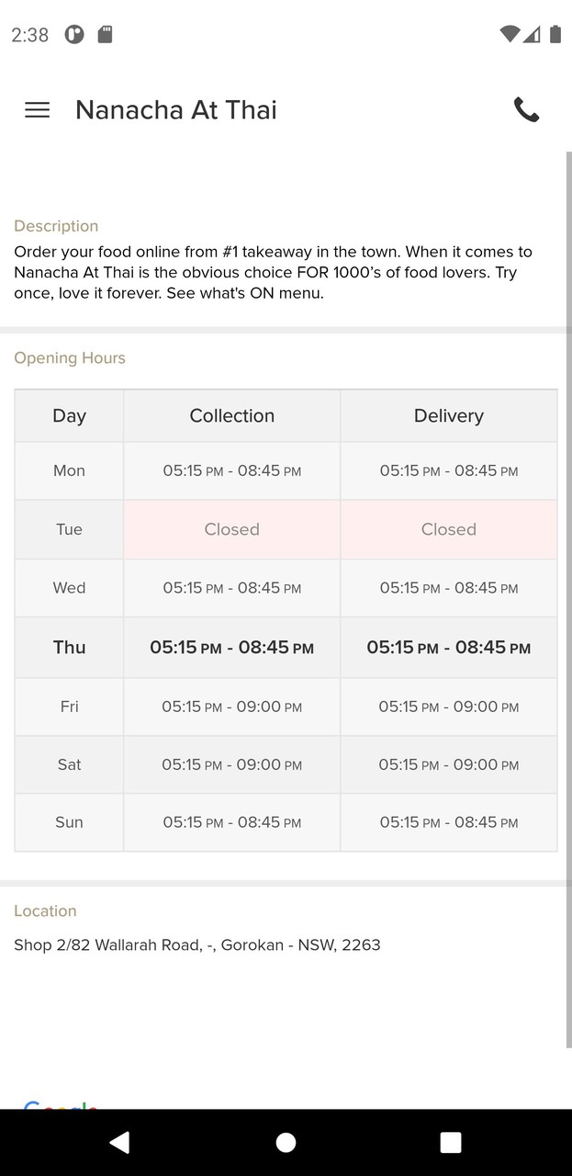Open the hamburger navigation menu
Viewport: 572px width, 1176px height.
coord(37,110)
